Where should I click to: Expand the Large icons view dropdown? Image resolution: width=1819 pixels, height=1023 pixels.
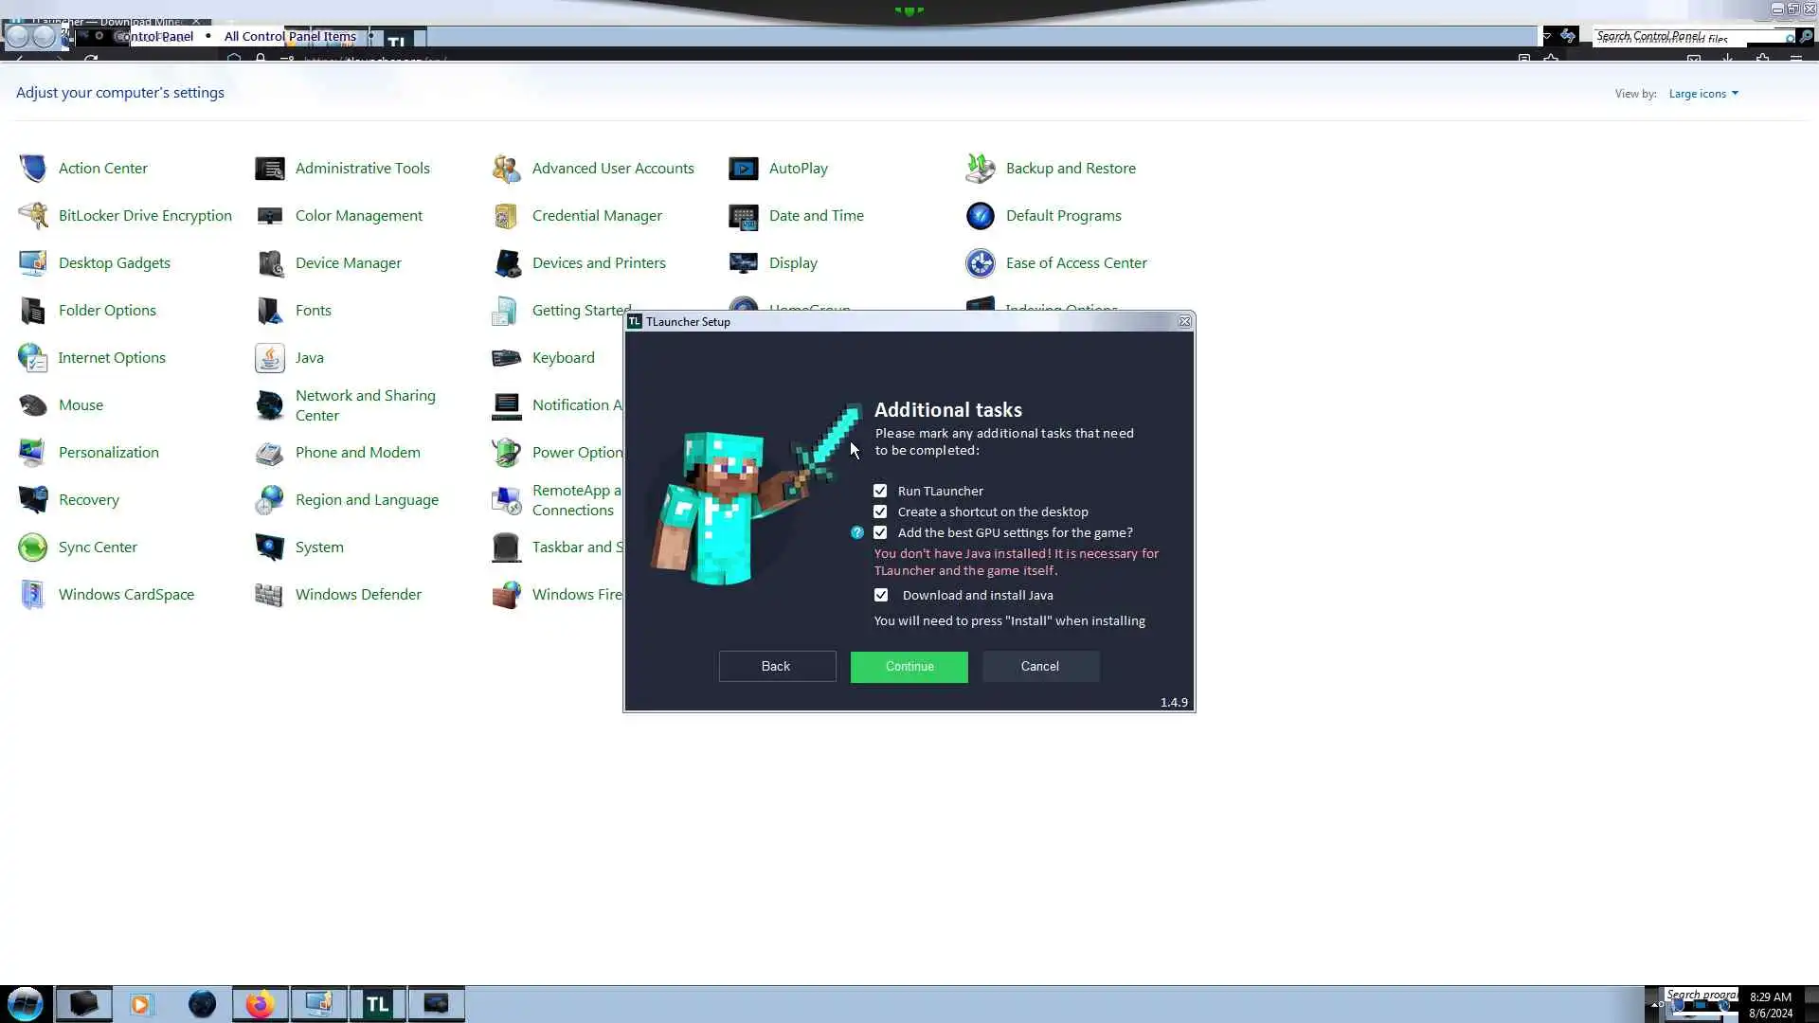pos(1703,94)
